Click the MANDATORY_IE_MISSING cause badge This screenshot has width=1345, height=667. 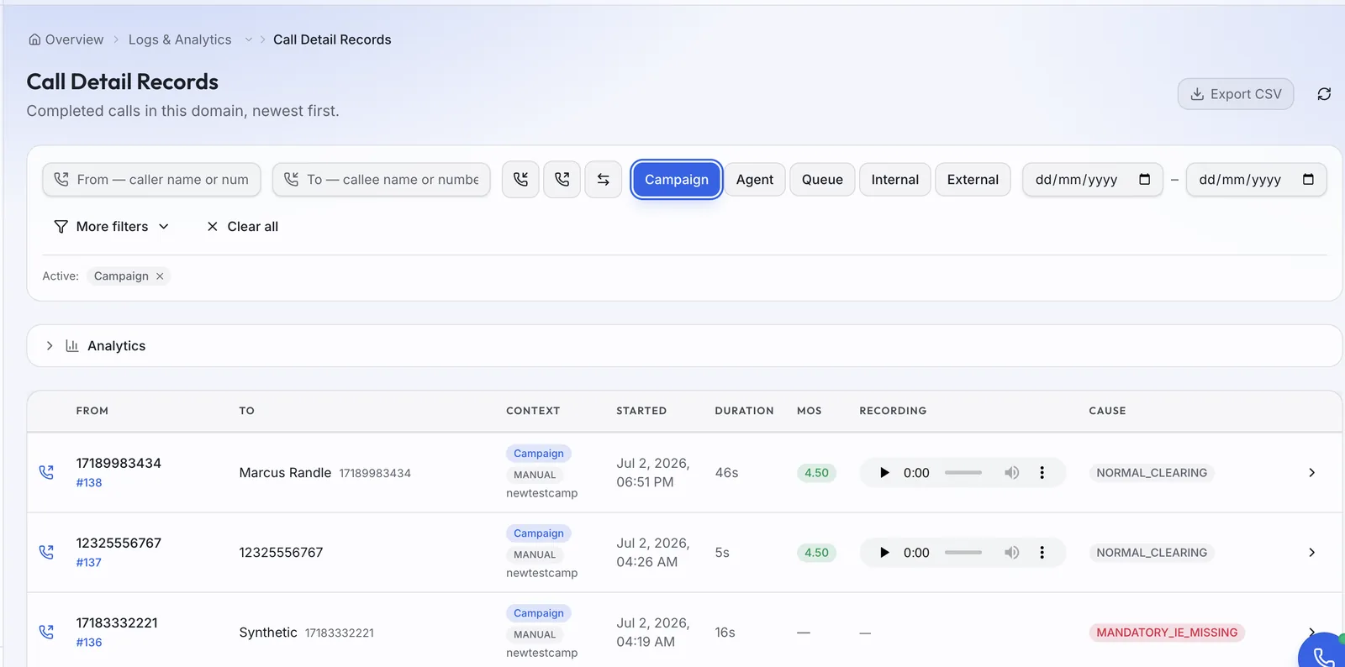click(x=1167, y=633)
